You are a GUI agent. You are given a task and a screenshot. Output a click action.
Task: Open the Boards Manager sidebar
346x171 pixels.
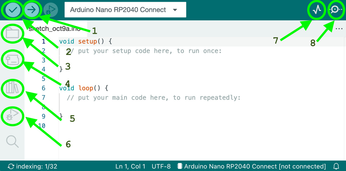pyautogui.click(x=12, y=60)
